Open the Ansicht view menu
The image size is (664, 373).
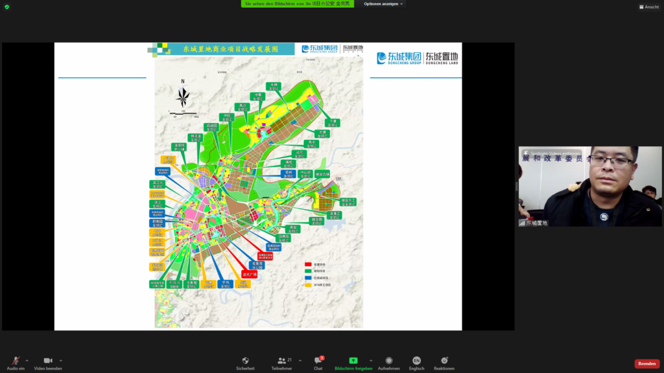[648, 6]
